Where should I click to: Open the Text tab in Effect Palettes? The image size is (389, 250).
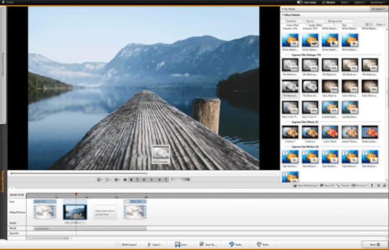coord(344,25)
